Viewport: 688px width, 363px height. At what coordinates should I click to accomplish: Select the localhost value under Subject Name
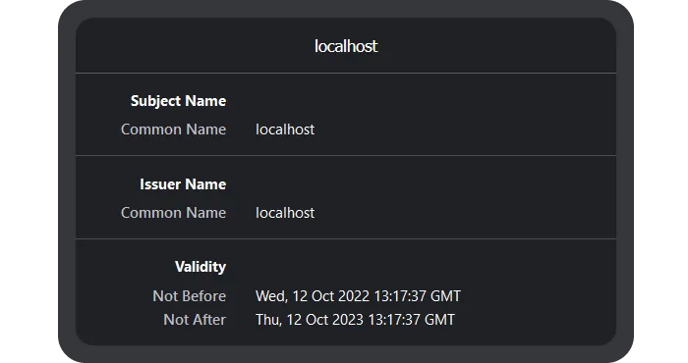tap(285, 130)
